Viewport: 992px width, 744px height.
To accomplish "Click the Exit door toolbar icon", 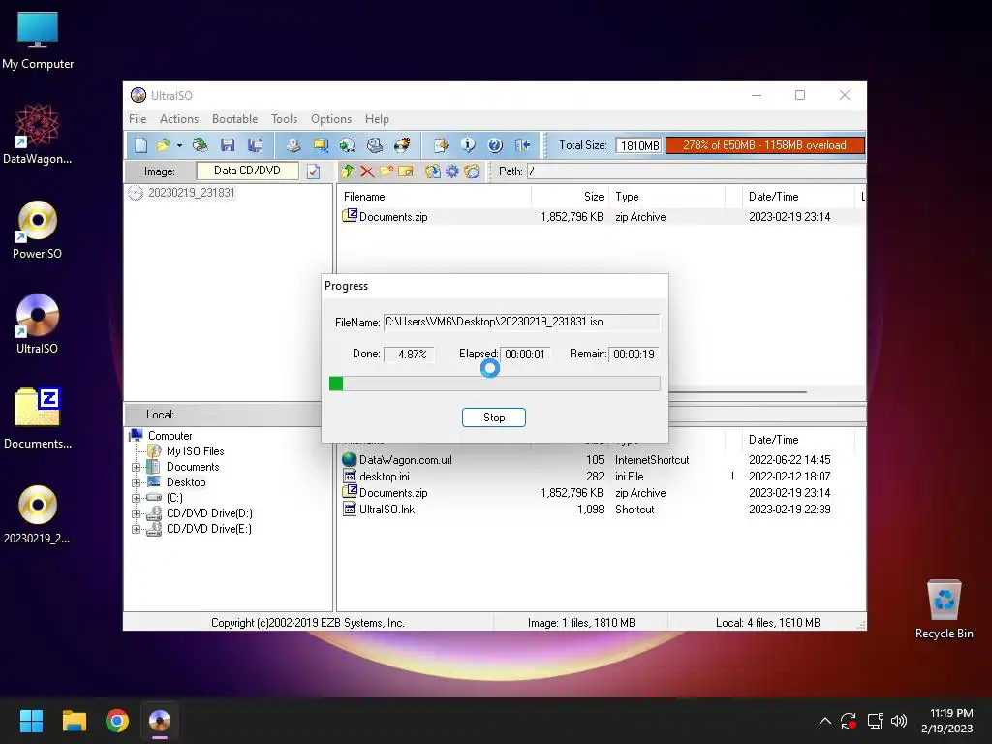I will [x=522, y=145].
